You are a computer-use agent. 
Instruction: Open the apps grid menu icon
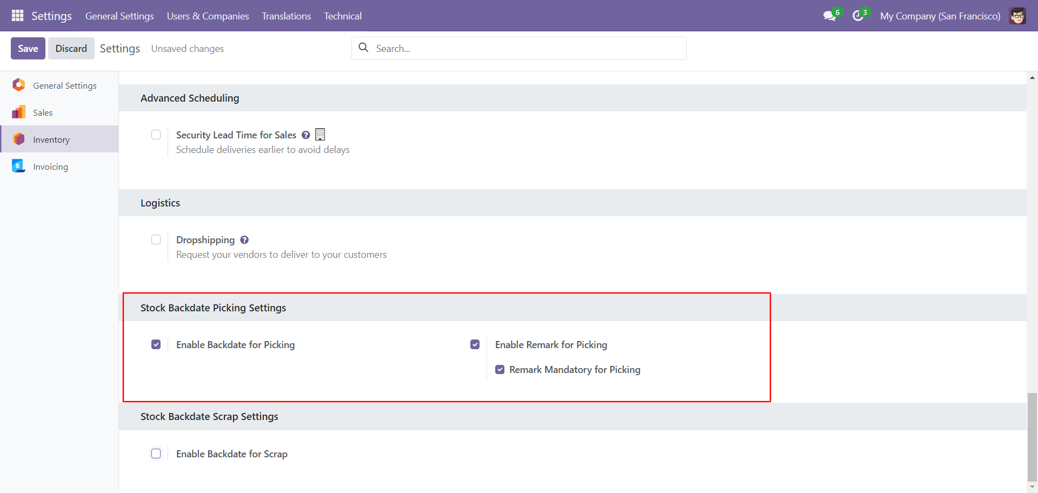pyautogui.click(x=17, y=16)
